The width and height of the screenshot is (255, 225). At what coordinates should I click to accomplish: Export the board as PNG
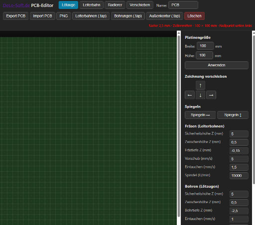[64, 16]
